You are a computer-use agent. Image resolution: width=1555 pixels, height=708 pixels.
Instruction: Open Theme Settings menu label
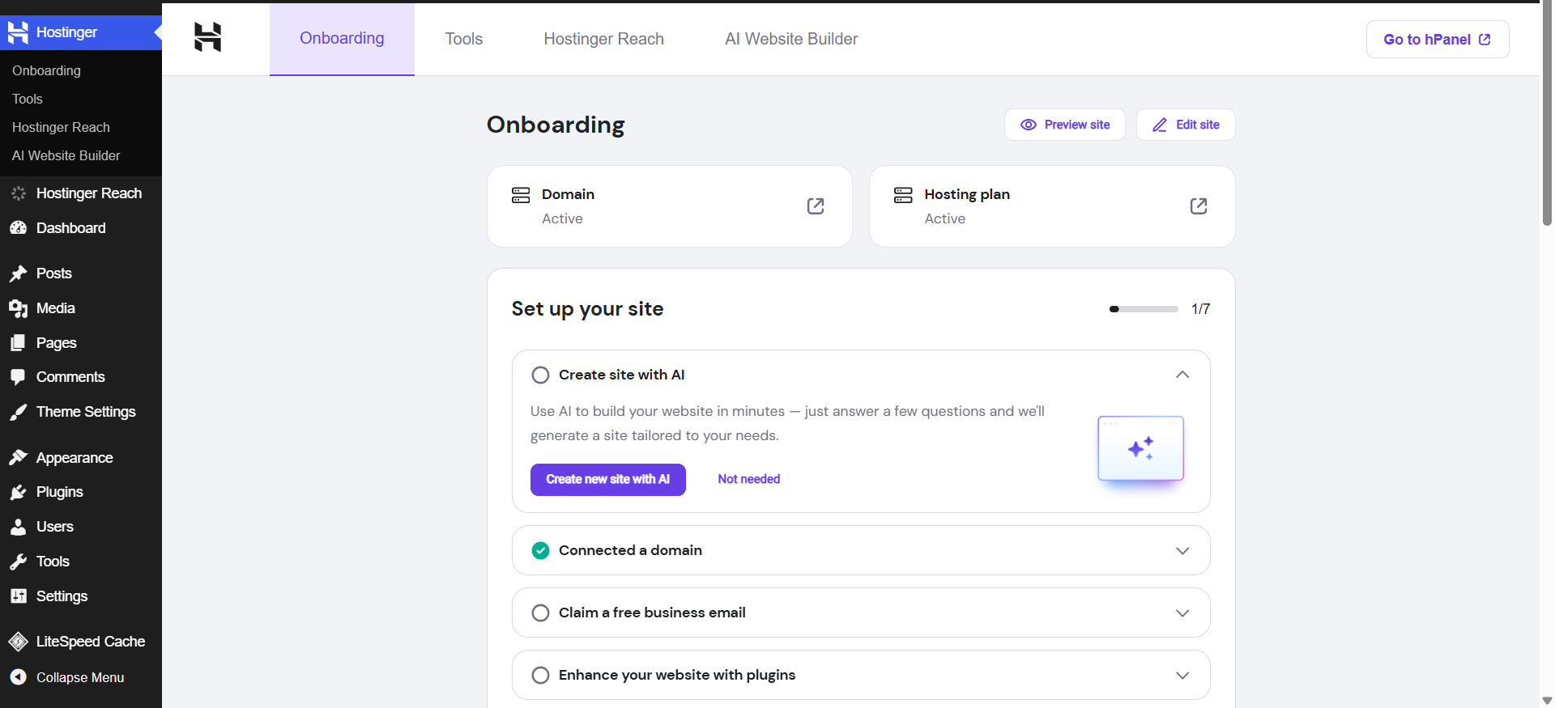click(x=86, y=412)
